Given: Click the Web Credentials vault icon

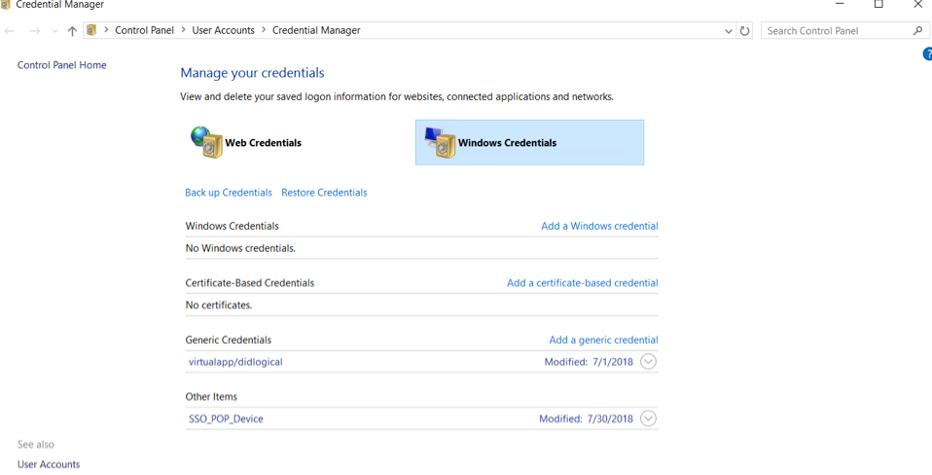Looking at the screenshot, I should click(206, 142).
